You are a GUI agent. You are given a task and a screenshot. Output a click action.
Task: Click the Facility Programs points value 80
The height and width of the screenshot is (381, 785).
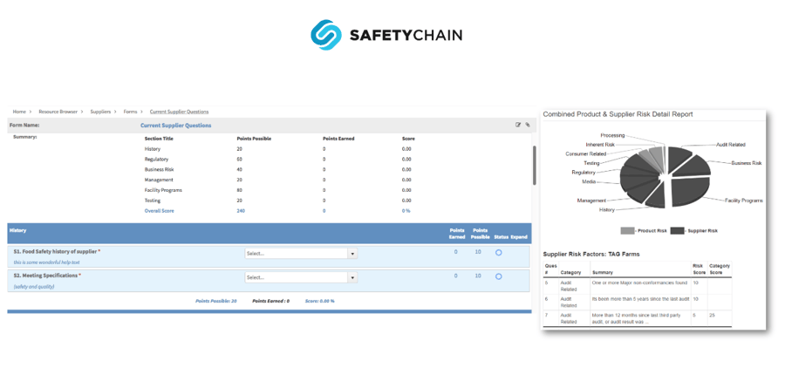pos(240,190)
